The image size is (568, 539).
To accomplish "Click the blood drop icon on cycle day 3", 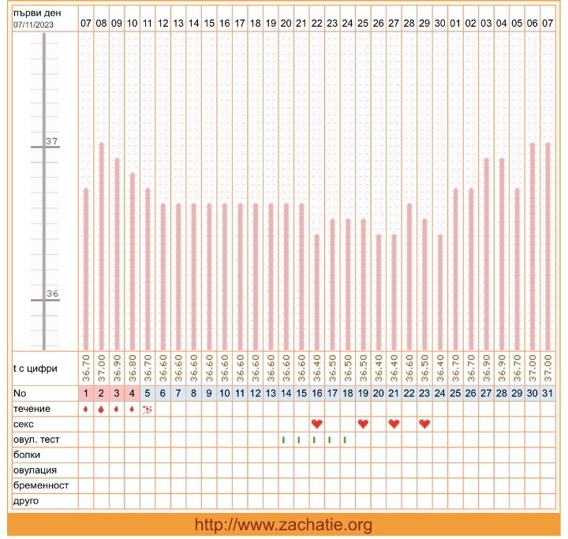I will tap(117, 409).
